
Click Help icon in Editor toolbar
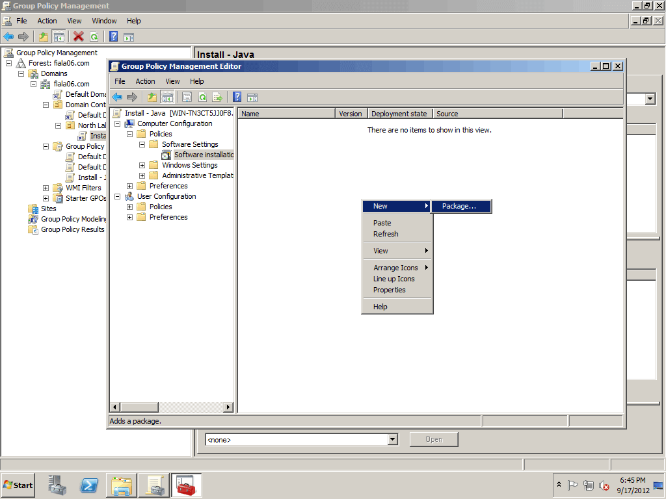237,97
